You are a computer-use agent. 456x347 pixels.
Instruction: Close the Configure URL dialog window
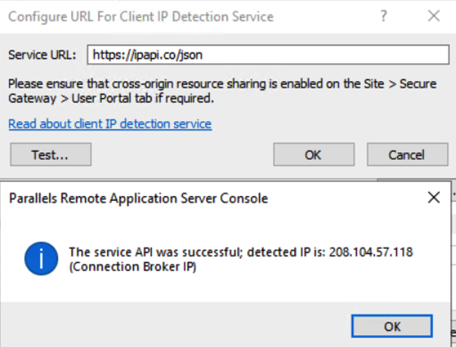tap(434, 17)
